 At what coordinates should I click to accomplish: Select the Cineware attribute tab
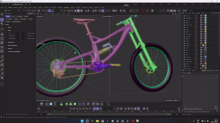pyautogui.click(x=19, y=16)
